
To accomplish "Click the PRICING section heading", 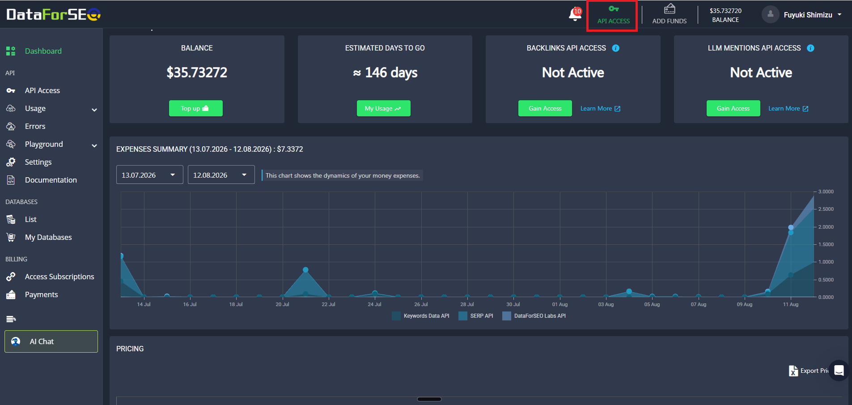I will pyautogui.click(x=130, y=349).
